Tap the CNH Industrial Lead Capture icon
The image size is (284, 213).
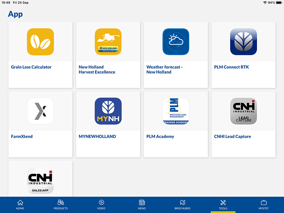coord(244,111)
